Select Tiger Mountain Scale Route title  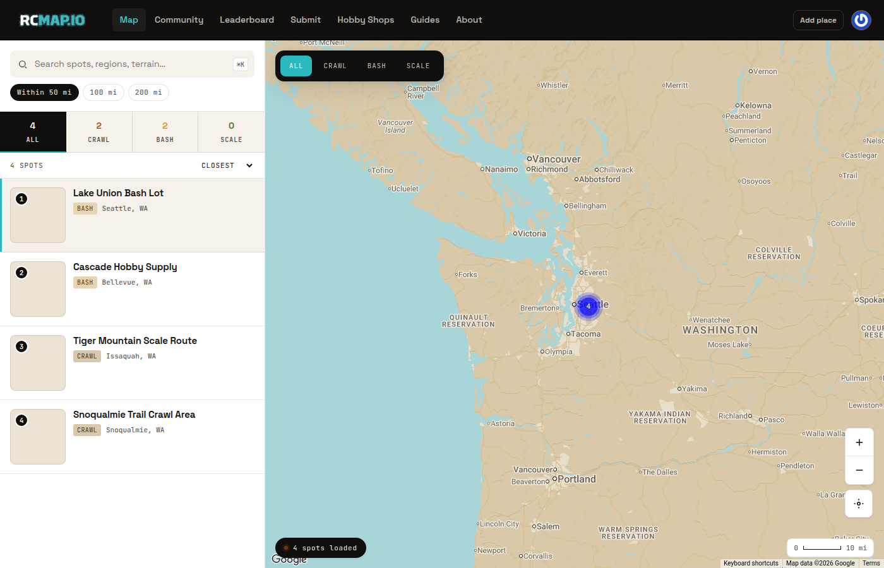pyautogui.click(x=135, y=341)
